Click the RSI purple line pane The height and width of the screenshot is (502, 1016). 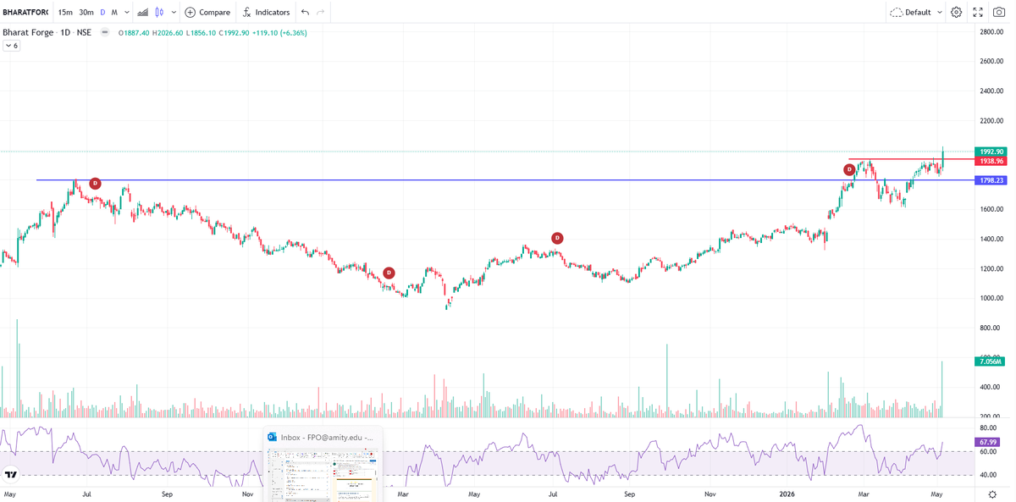487,455
